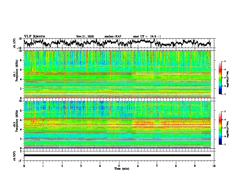This screenshot has width=241, height=186.
Task: Select the "ch.3(V)" axis label
Action: pyautogui.click(x=15, y=156)
